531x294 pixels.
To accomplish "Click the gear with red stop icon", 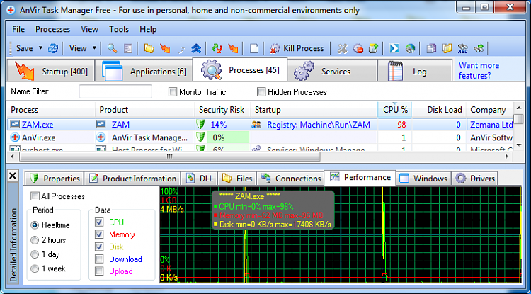I will click(x=358, y=48).
